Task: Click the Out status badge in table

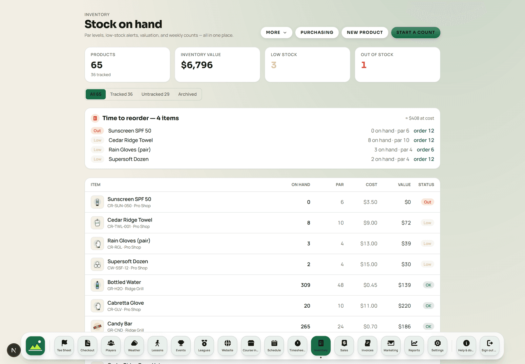Action: [427, 202]
